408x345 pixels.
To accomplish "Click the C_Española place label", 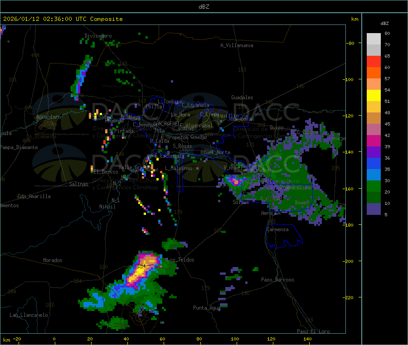I will pyautogui.click(x=196, y=105).
